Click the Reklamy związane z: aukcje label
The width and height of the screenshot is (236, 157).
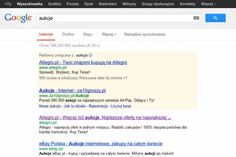click(x=63, y=55)
